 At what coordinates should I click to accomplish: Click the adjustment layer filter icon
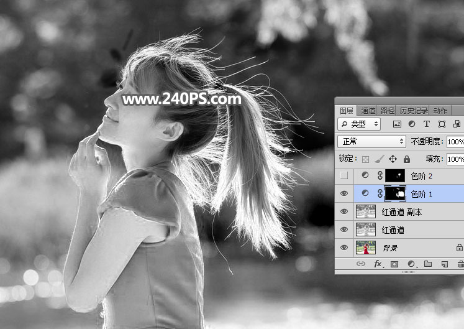tap(411, 124)
